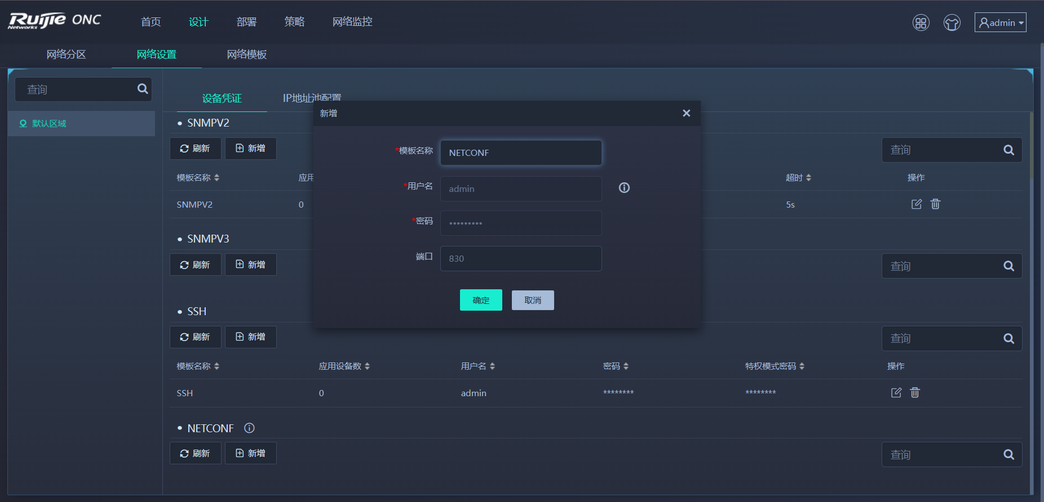The width and height of the screenshot is (1044, 502).
Task: Select 默认区域 in the sidebar
Action: (82, 123)
